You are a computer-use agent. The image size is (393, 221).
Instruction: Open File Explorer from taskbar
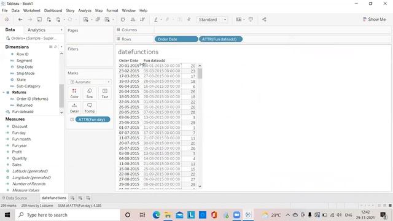point(168,215)
